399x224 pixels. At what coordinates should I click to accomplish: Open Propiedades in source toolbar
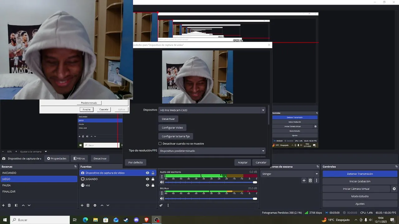(57, 159)
